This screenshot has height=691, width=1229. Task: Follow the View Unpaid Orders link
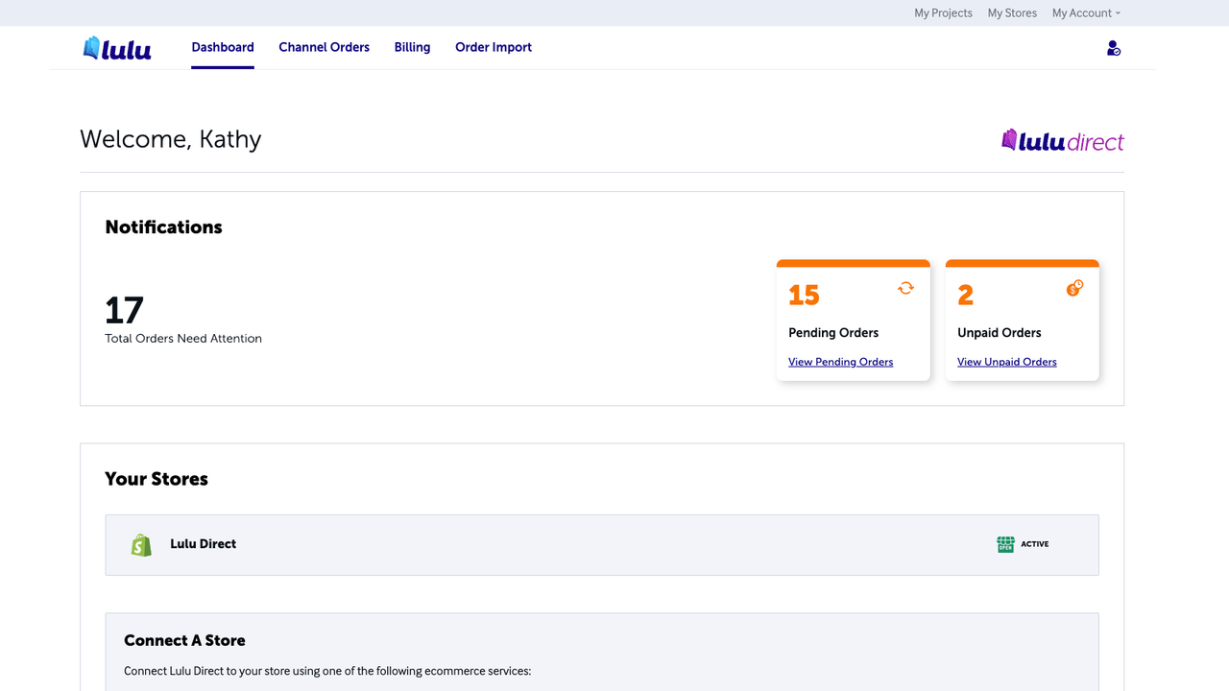(1006, 362)
